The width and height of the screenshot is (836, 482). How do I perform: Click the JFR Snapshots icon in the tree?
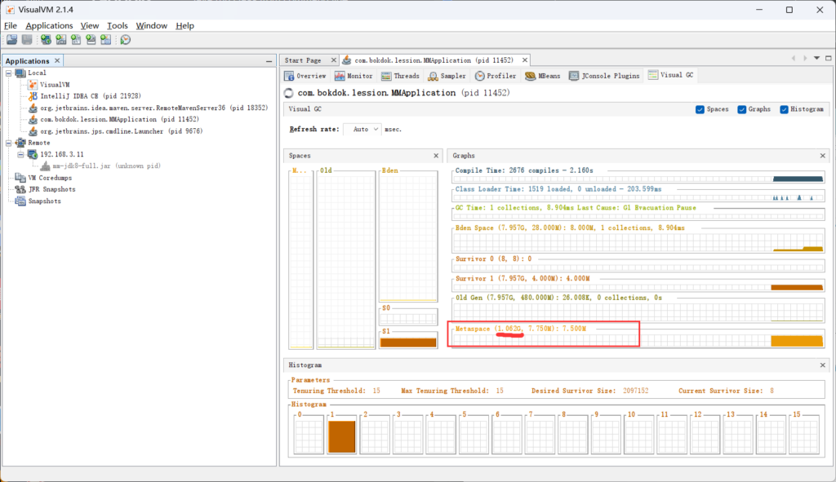point(20,189)
